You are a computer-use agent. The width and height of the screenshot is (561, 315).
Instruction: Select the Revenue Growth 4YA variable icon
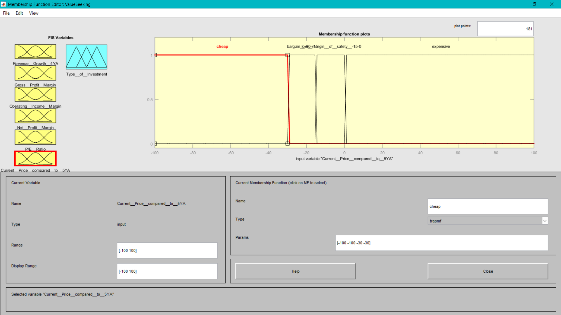(x=35, y=52)
